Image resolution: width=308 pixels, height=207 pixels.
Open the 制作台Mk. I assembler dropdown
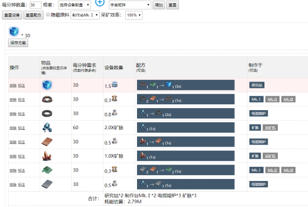pyautogui.click(x=85, y=15)
